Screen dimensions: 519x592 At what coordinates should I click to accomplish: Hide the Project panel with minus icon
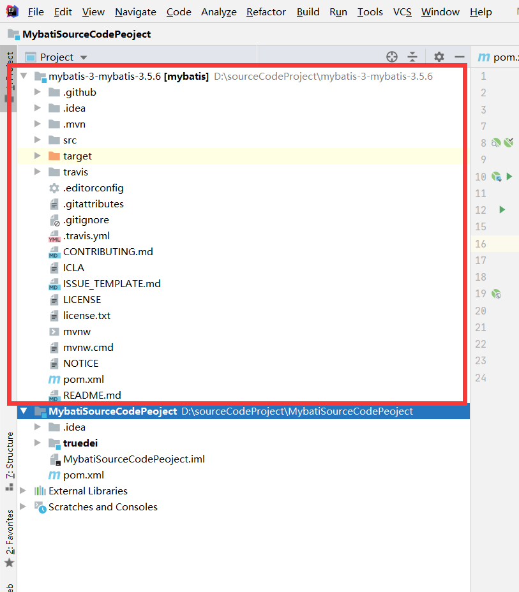460,57
